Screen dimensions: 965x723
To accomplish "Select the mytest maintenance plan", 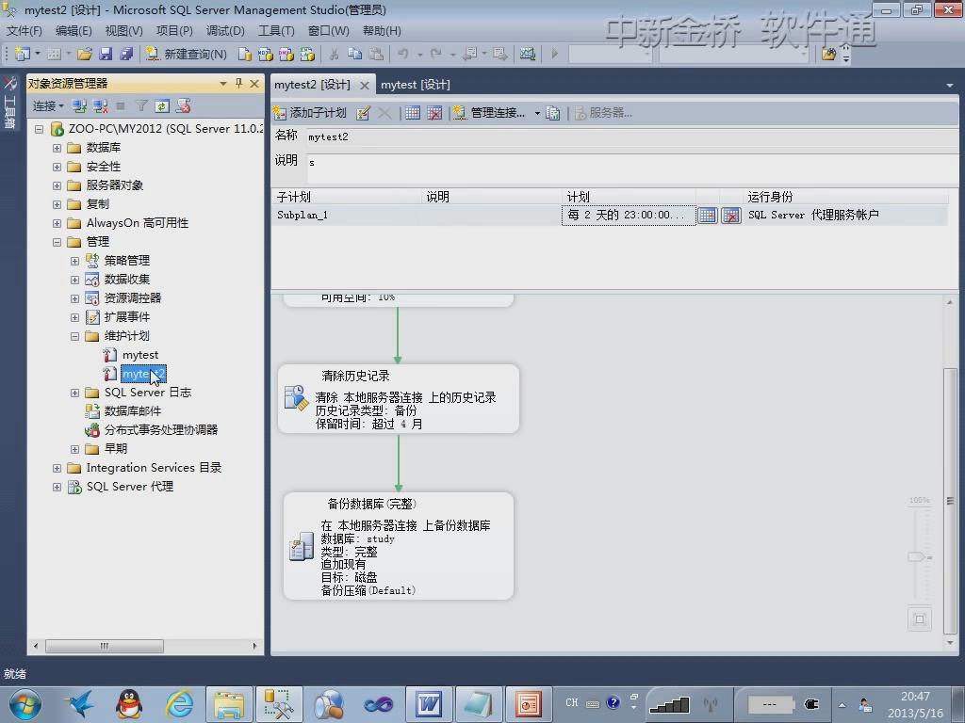I will (x=139, y=355).
